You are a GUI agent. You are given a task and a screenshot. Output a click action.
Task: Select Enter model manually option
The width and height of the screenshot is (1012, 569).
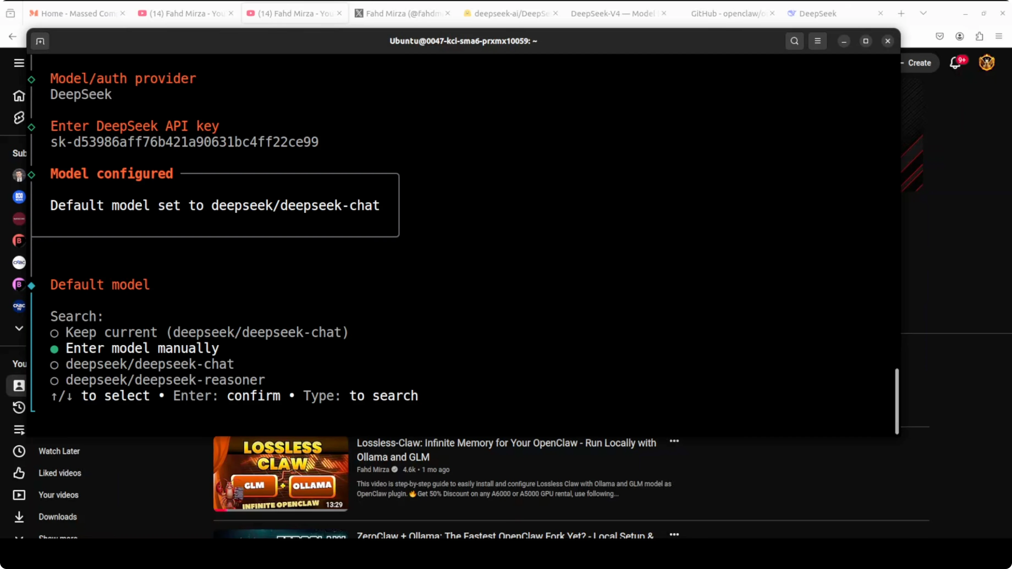pos(142,348)
